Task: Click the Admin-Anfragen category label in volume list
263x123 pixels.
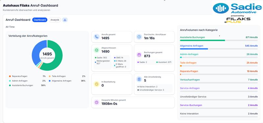Action: point(189,54)
